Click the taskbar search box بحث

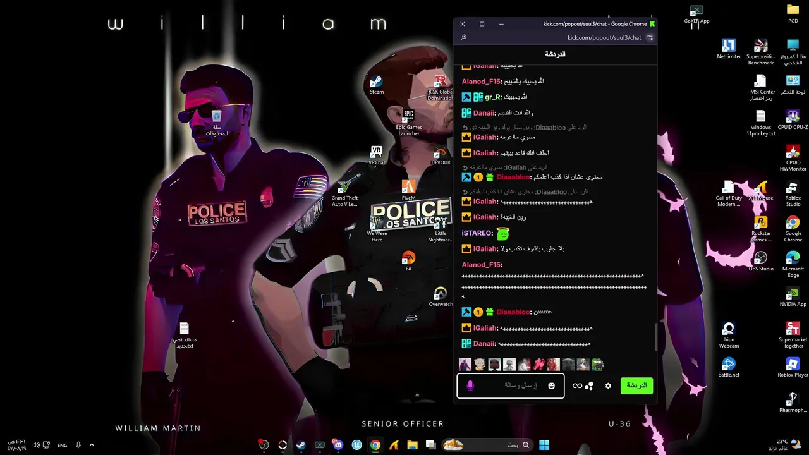[487, 445]
